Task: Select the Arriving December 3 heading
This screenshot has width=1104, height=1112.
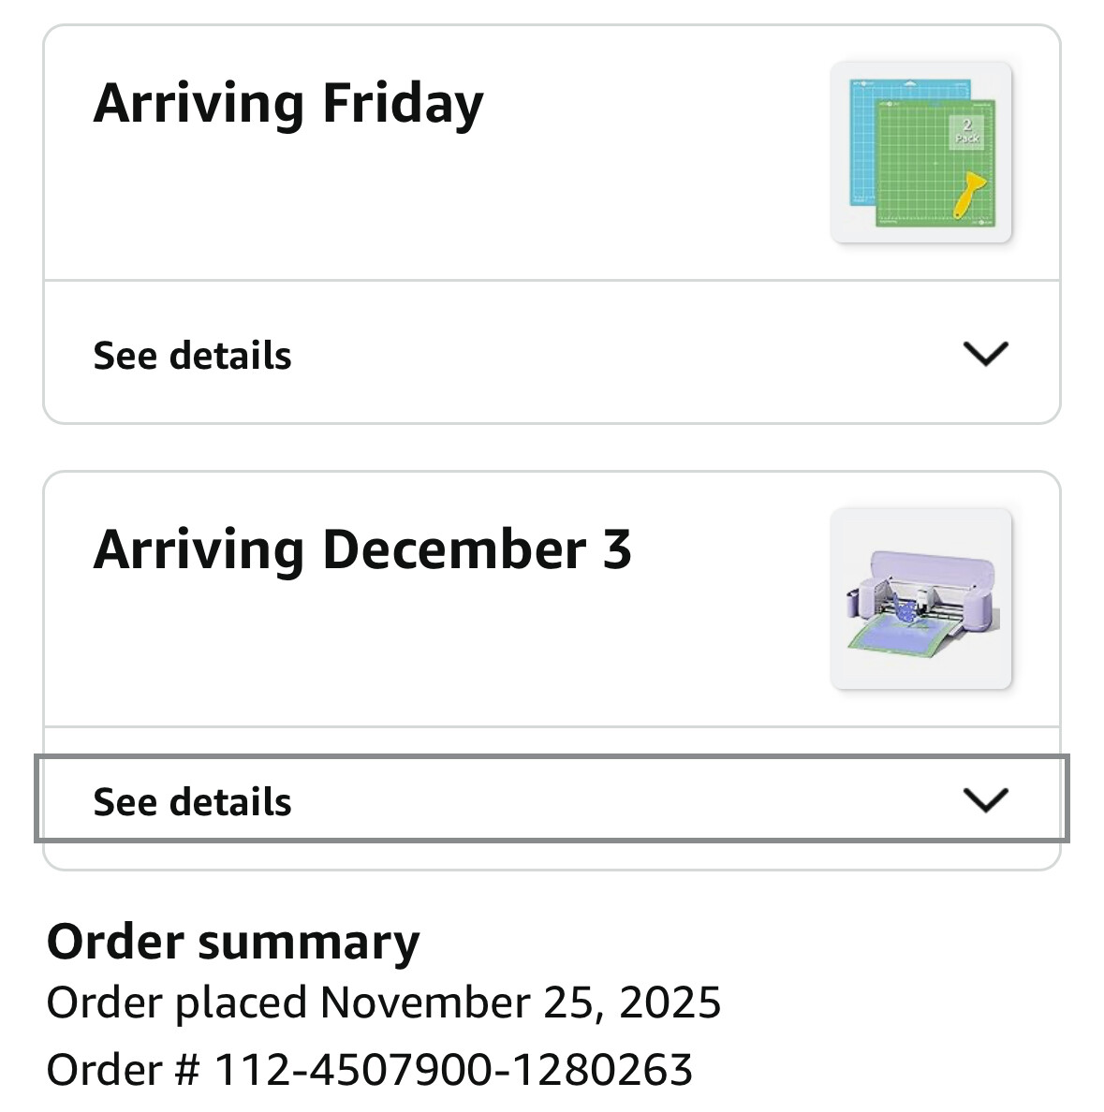Action: point(362,549)
